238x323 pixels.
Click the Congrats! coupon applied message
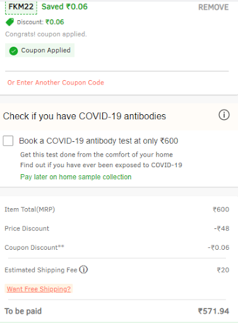pyautogui.click(x=46, y=34)
